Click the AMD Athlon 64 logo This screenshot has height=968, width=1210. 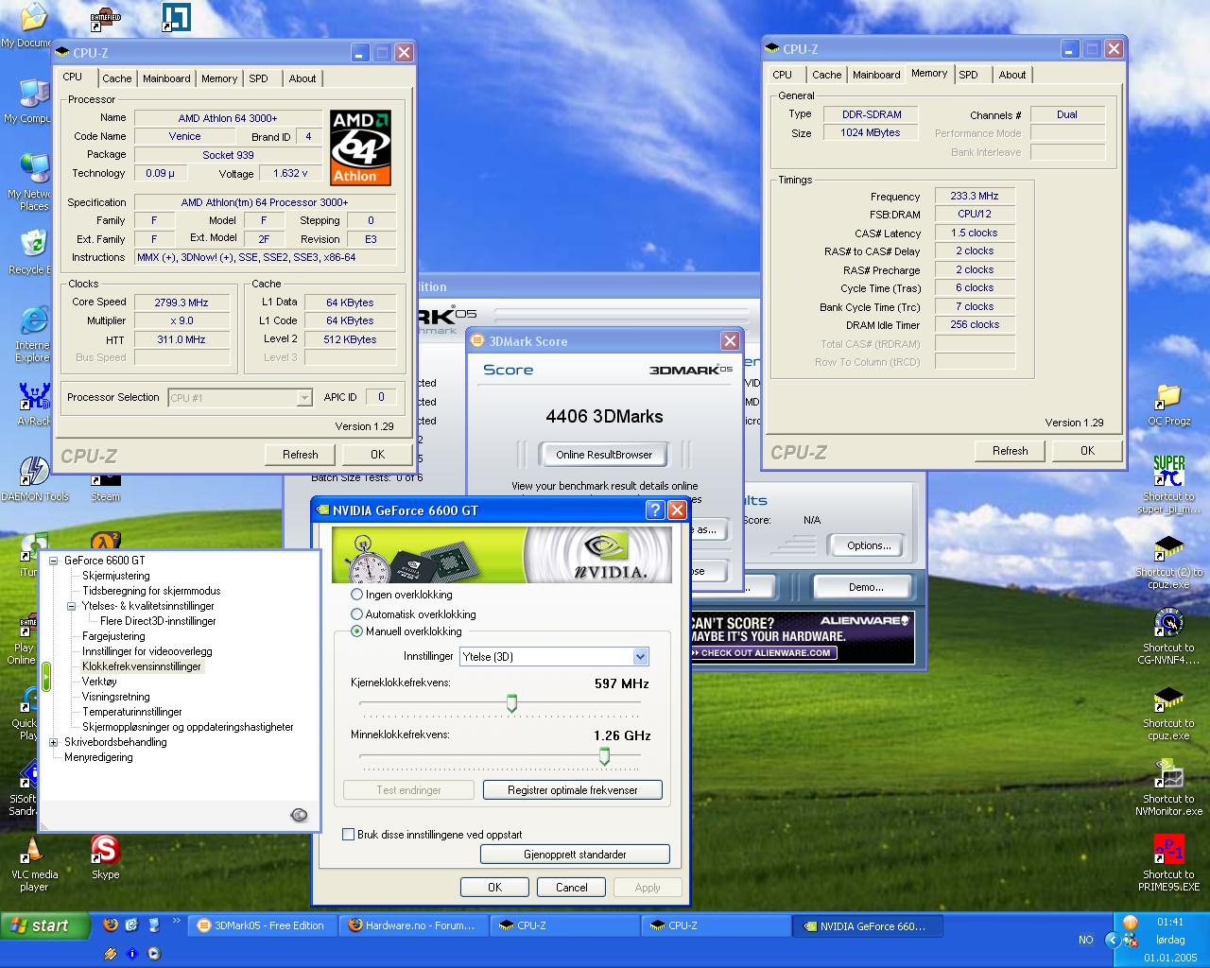click(360, 147)
